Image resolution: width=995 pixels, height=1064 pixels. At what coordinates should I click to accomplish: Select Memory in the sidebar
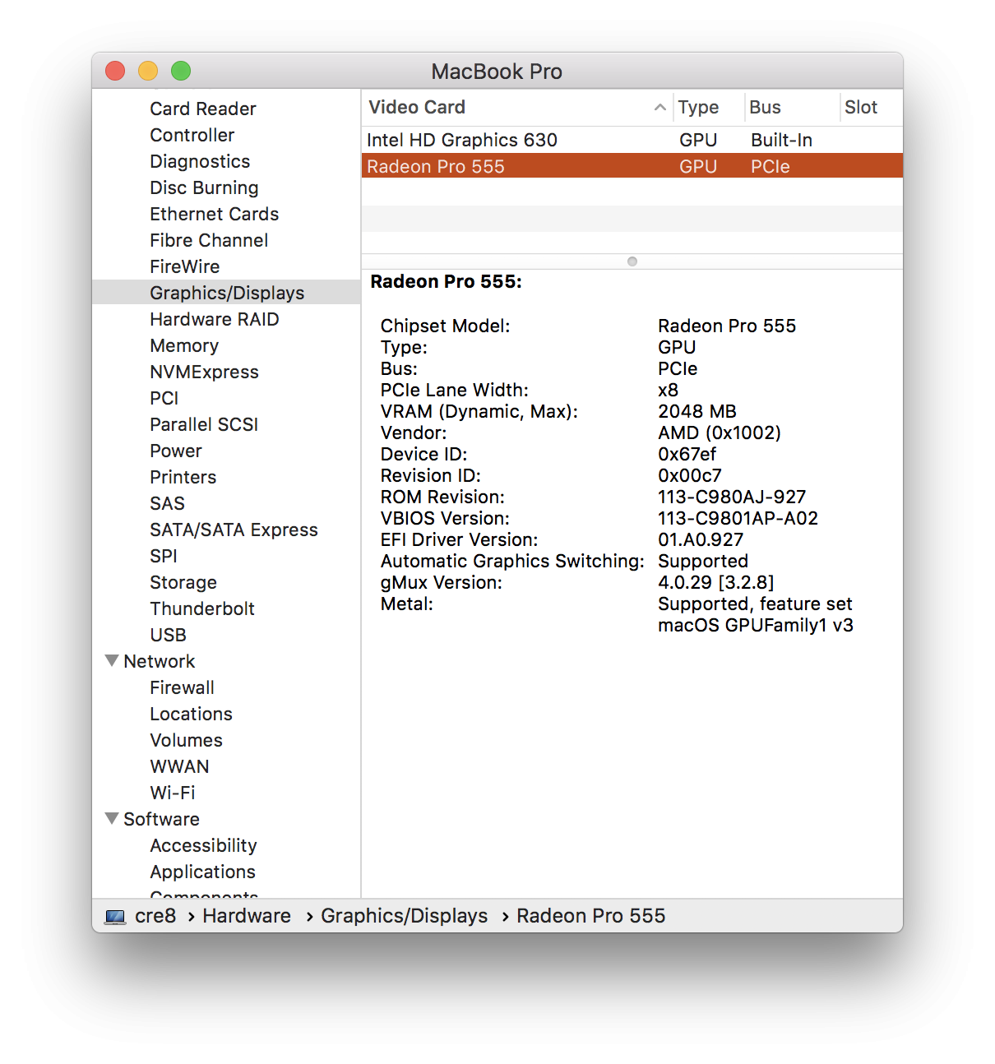click(x=184, y=345)
